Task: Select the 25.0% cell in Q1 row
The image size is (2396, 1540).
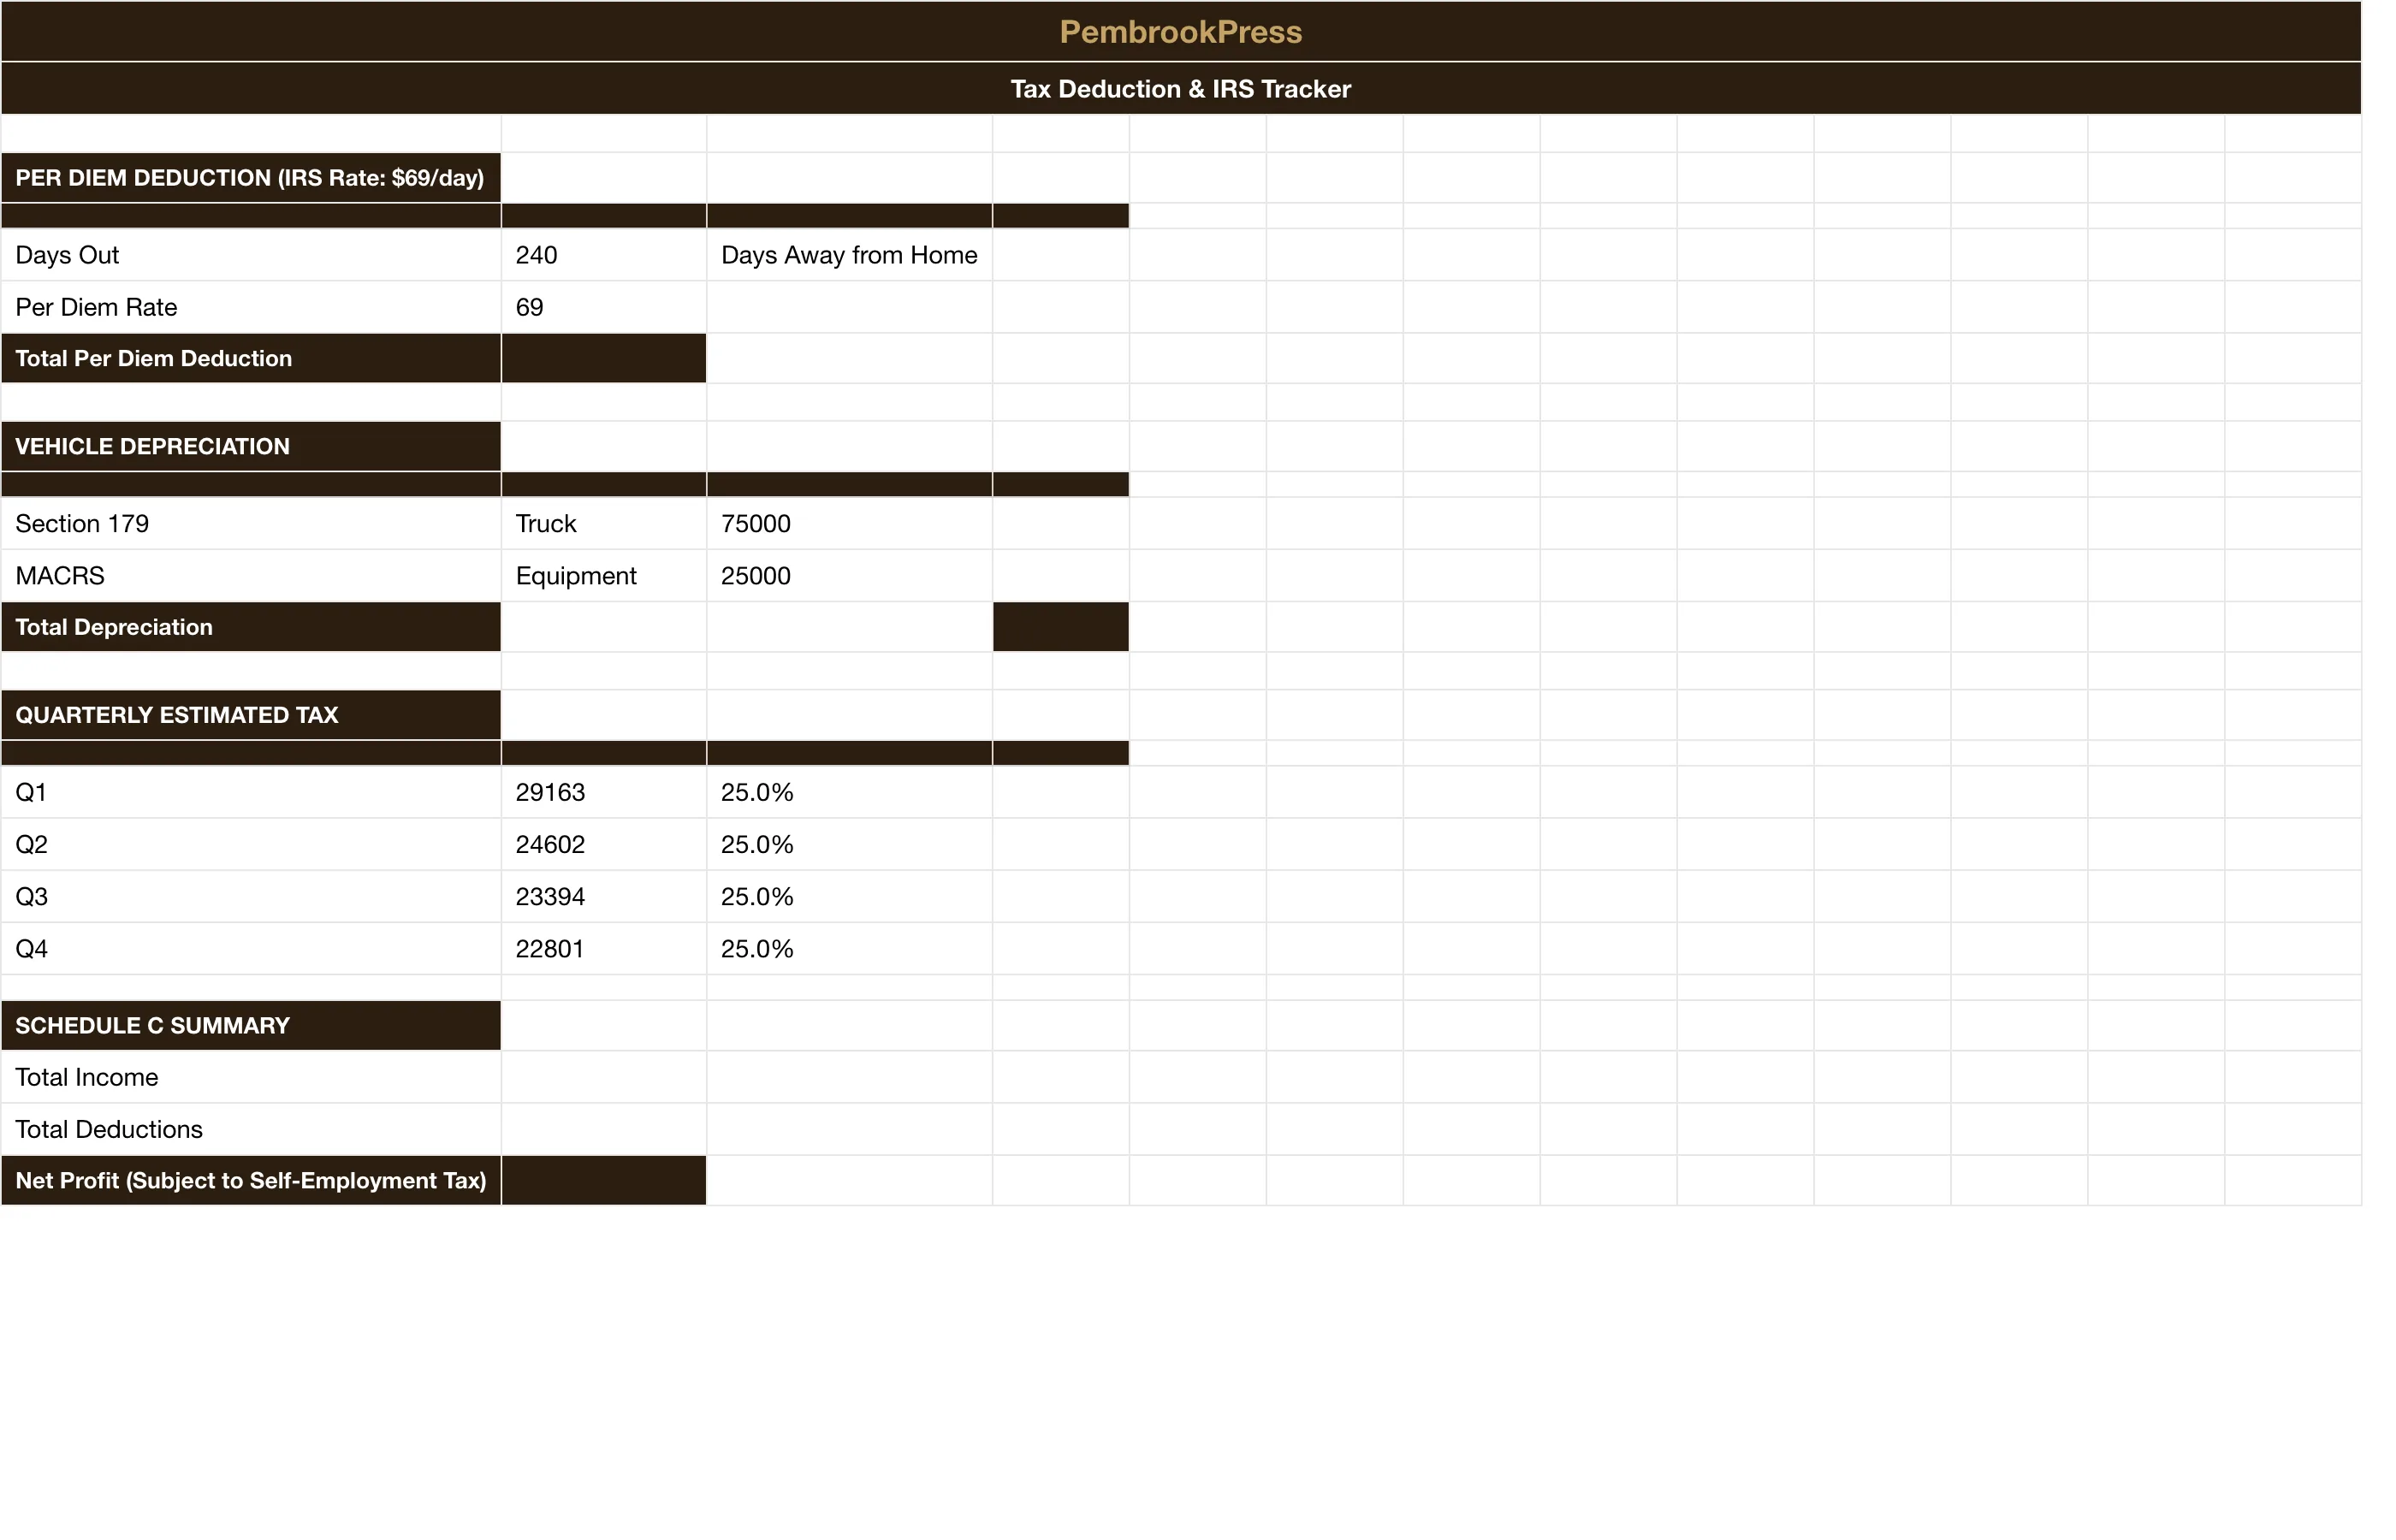Action: pyautogui.click(x=849, y=792)
